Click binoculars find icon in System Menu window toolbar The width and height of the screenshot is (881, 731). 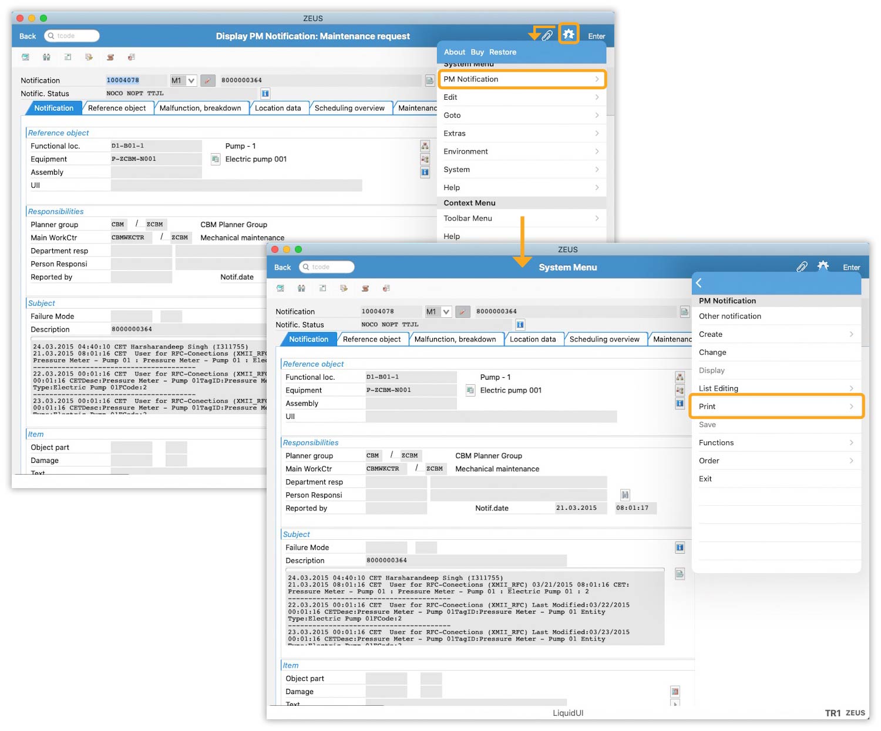pos(301,289)
